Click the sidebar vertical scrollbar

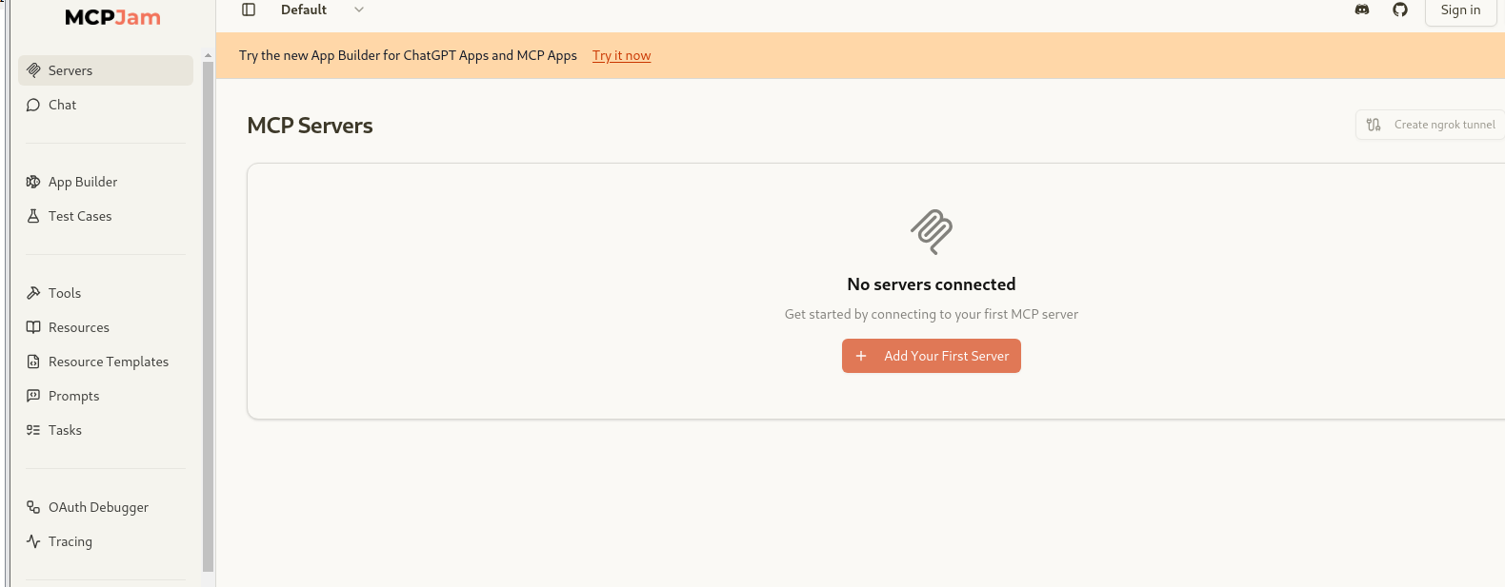[x=208, y=314]
